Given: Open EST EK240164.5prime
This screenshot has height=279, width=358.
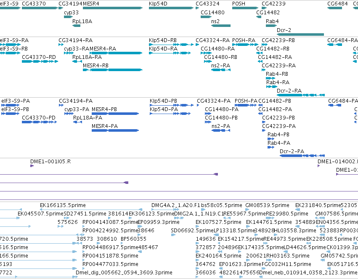Looking at the screenshot, I should click(x=197, y=260).
